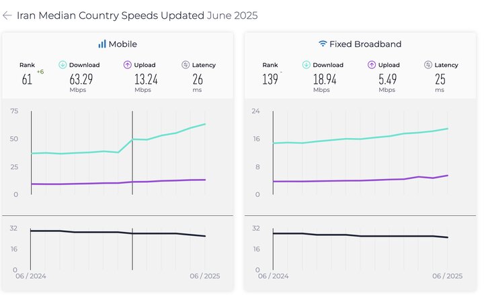The height and width of the screenshot is (299, 484).
Task: Click the Fixed Broadband Upload icon
Action: click(x=370, y=65)
